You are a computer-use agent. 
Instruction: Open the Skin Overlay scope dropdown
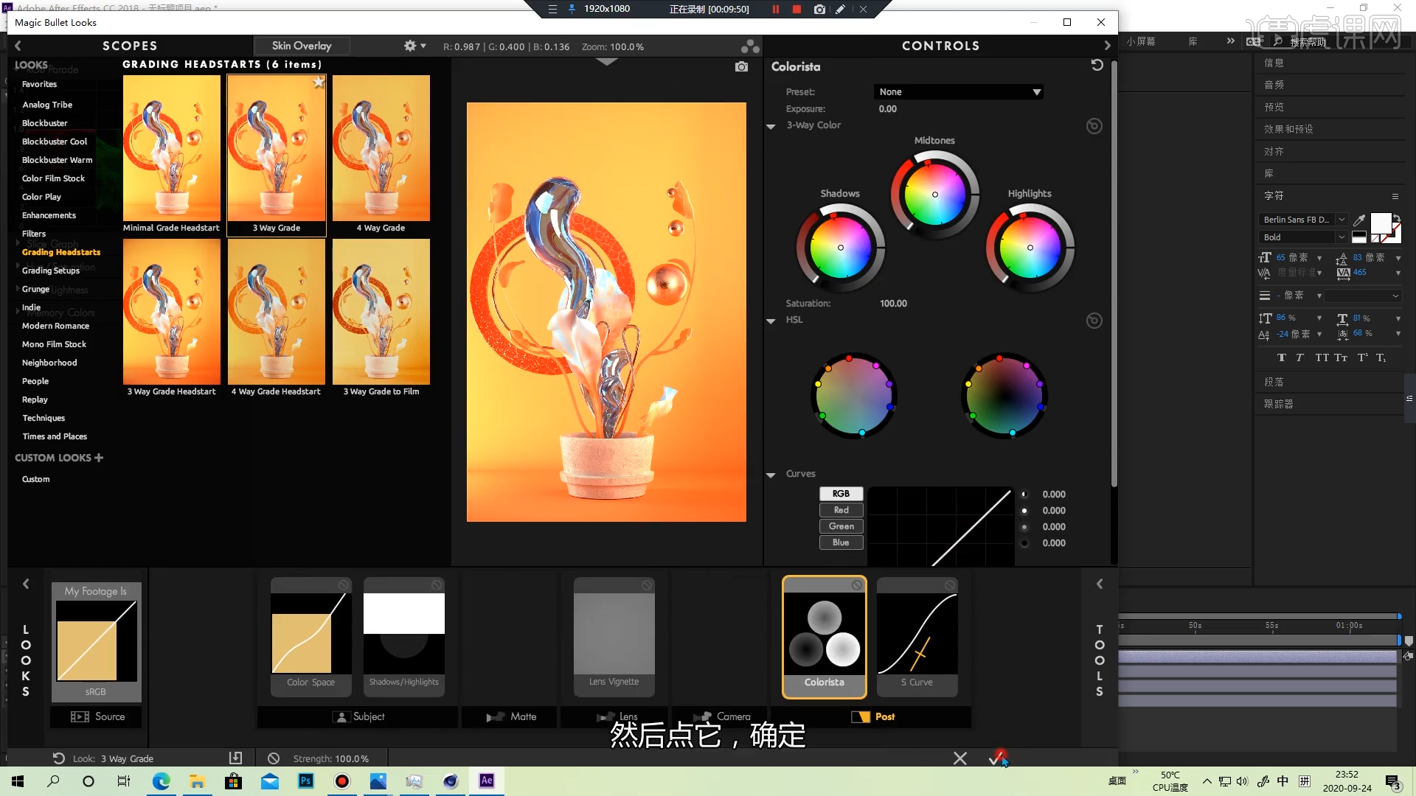click(302, 46)
